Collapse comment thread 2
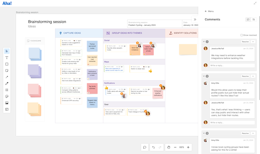This screenshot has width=260, height=154. pyautogui.click(x=204, y=76)
